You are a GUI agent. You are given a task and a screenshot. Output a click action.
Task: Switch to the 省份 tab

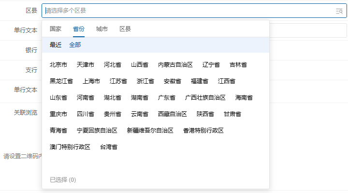point(79,29)
